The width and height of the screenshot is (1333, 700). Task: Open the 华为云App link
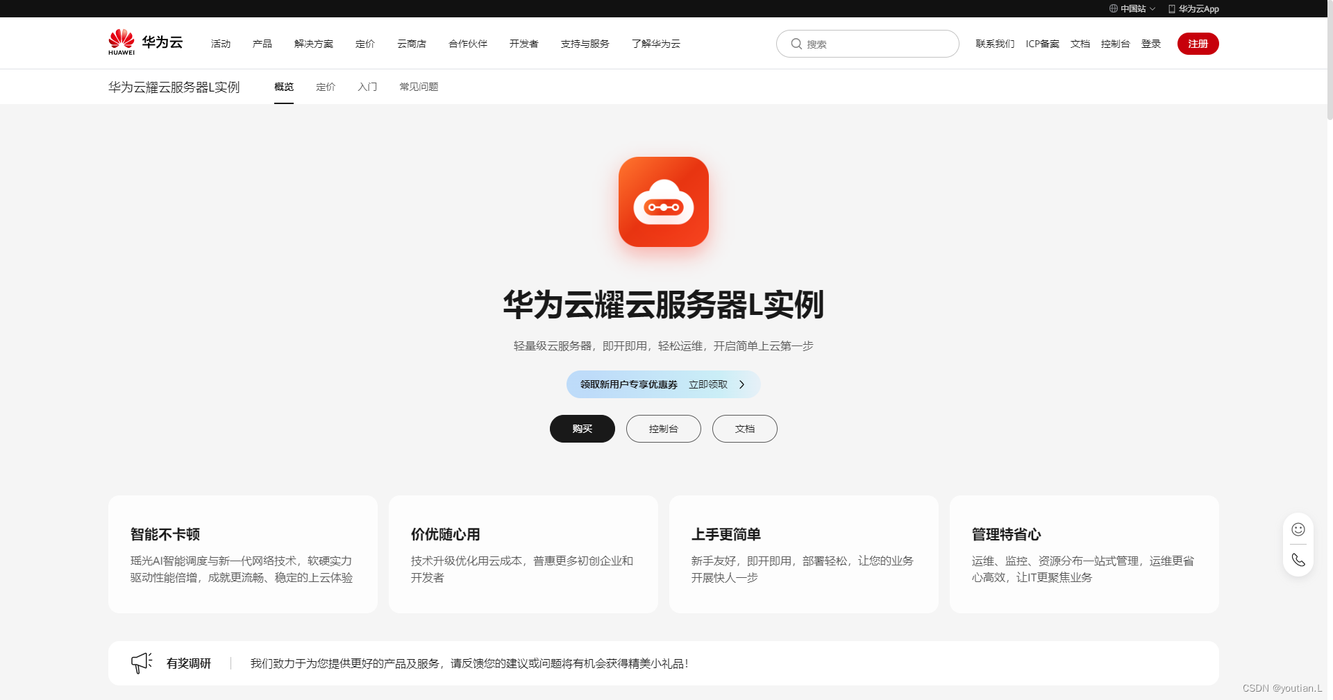point(1194,9)
